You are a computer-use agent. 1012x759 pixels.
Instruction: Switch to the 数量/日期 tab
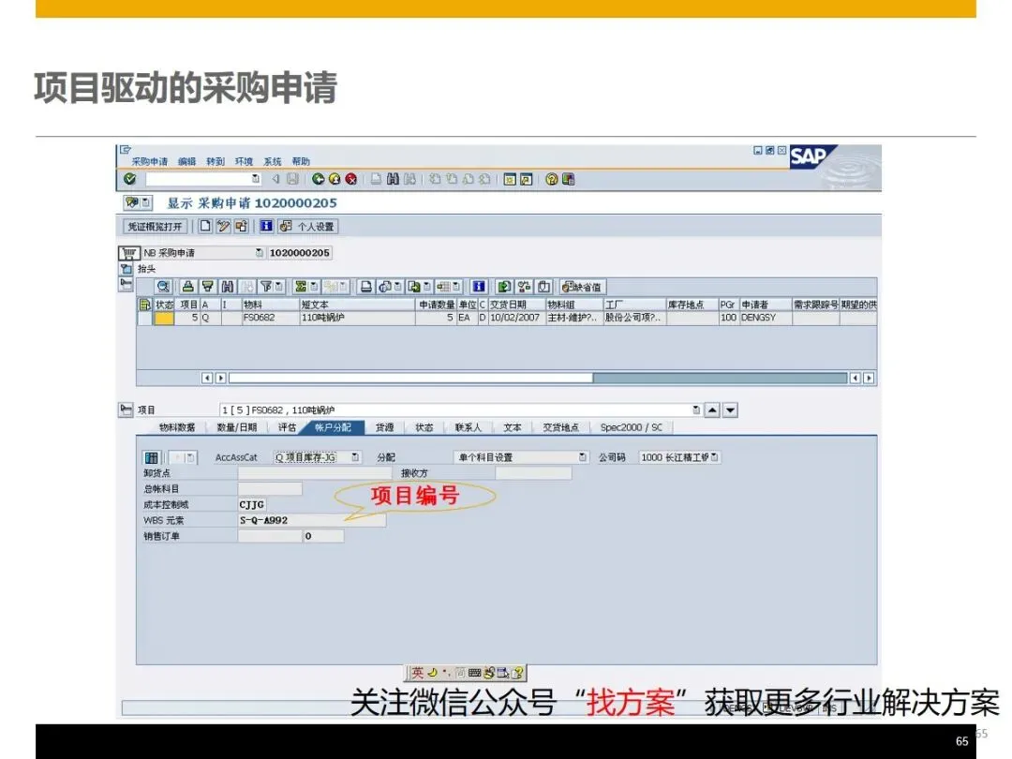pos(237,427)
